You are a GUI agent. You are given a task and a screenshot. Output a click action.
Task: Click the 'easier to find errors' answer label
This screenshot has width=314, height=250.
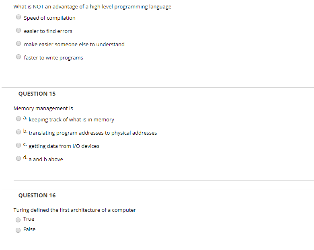[48, 31]
